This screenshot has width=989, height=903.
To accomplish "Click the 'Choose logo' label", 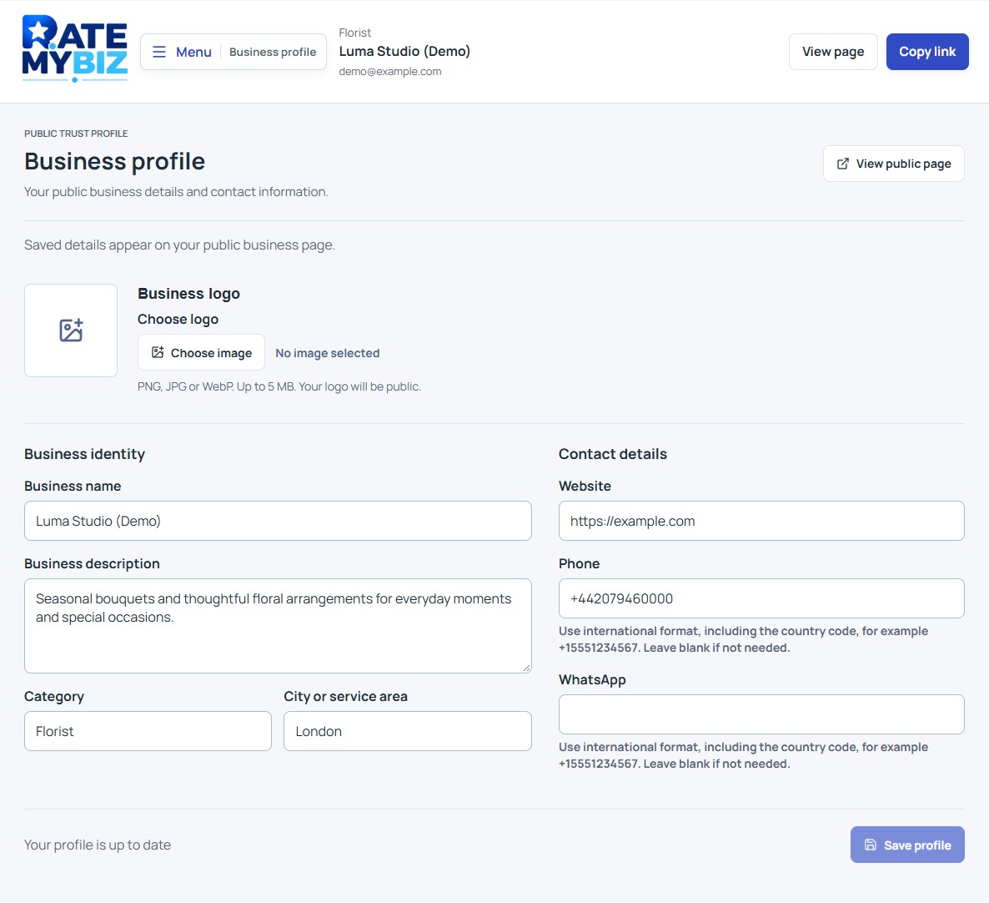I will (178, 320).
